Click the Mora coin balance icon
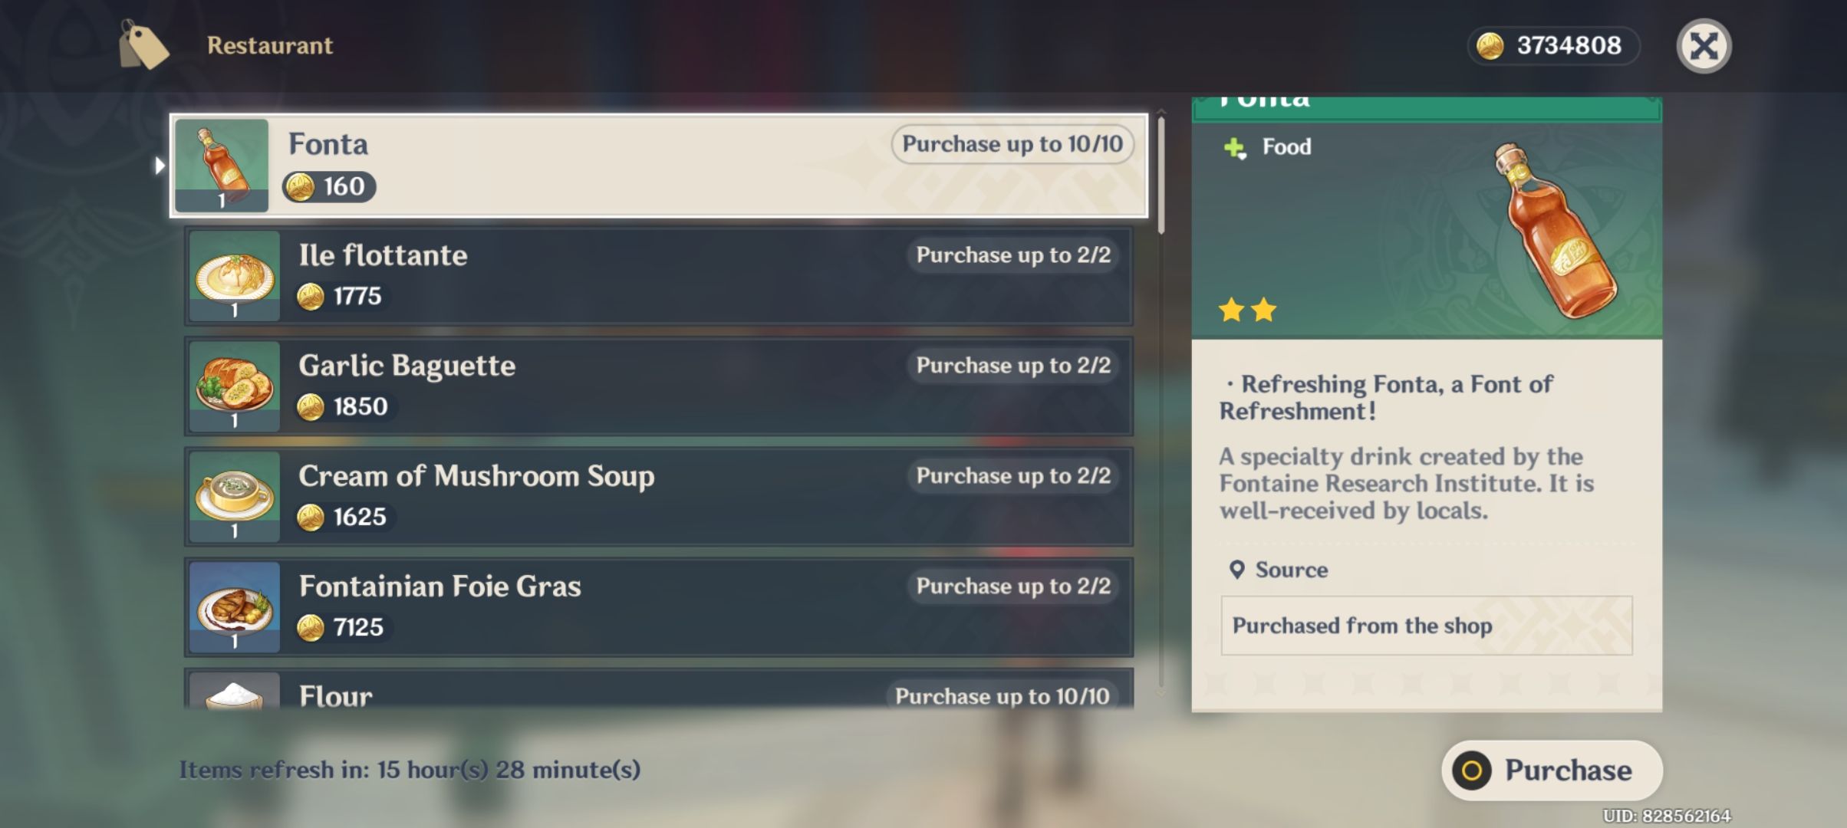This screenshot has width=1847, height=828. pyautogui.click(x=1490, y=46)
